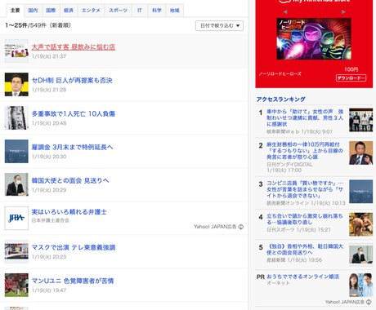
Task: Open the 科学 tab
Action: click(x=157, y=11)
